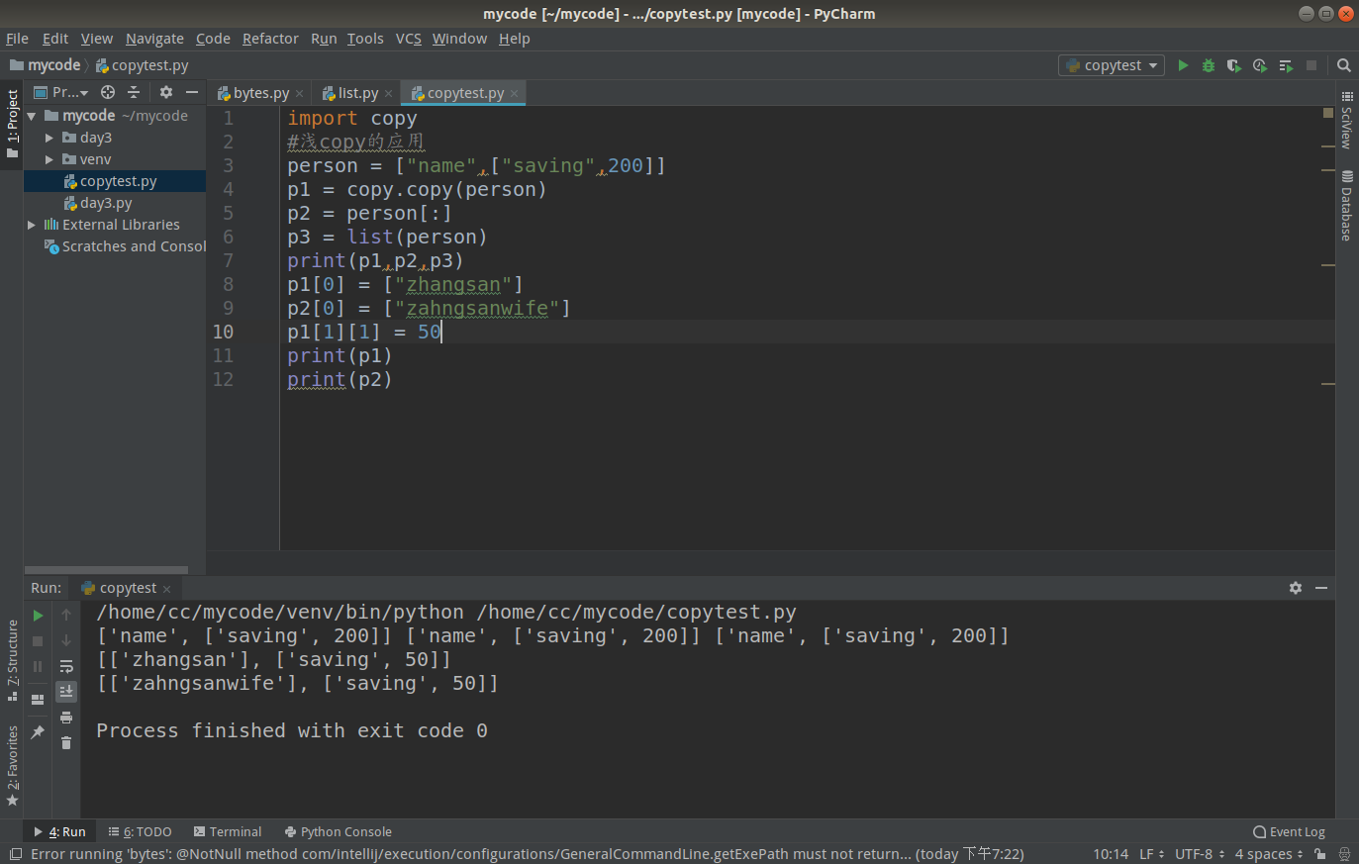Open the Python Console tool window
1359x864 pixels.
click(339, 832)
